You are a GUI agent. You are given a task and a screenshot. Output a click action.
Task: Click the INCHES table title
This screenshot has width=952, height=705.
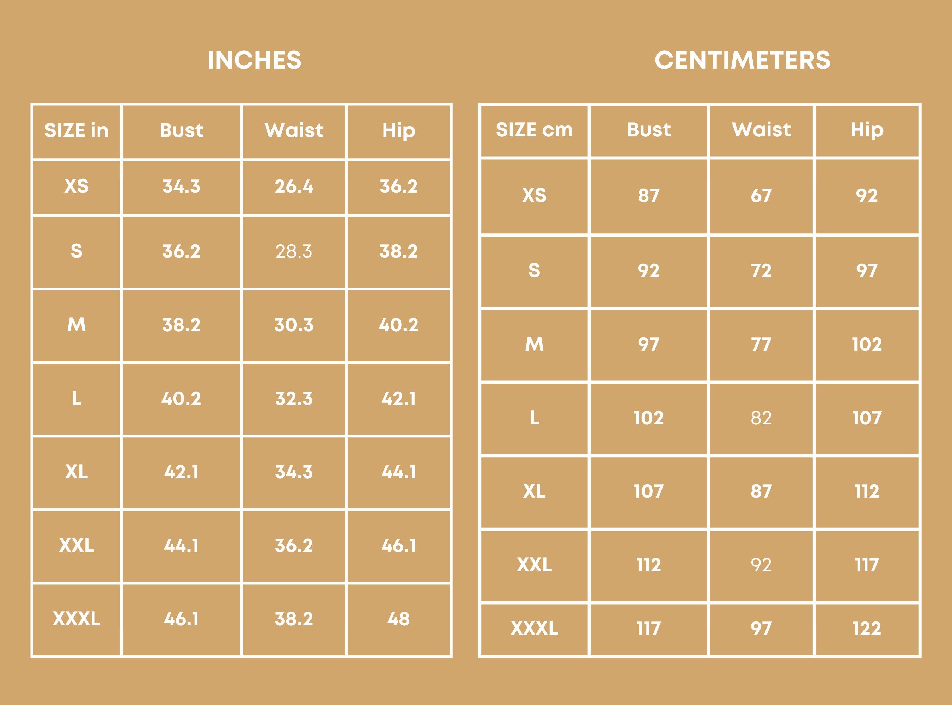pyautogui.click(x=255, y=60)
